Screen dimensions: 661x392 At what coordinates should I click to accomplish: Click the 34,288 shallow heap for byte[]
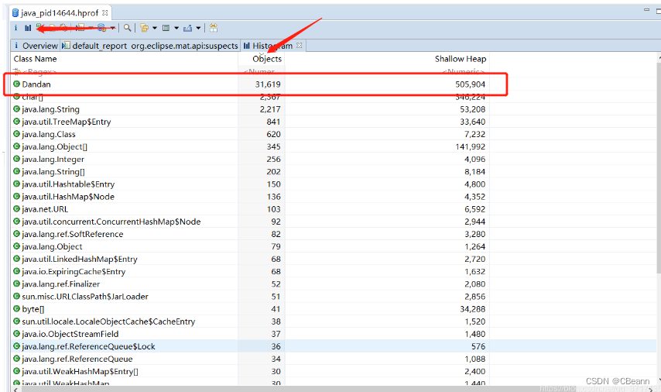[473, 309]
